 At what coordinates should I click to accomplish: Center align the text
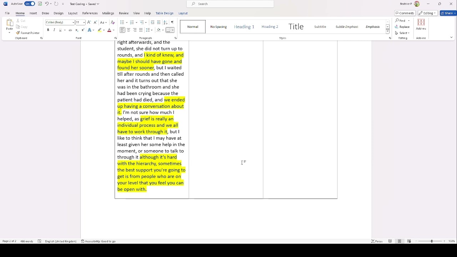click(x=129, y=30)
